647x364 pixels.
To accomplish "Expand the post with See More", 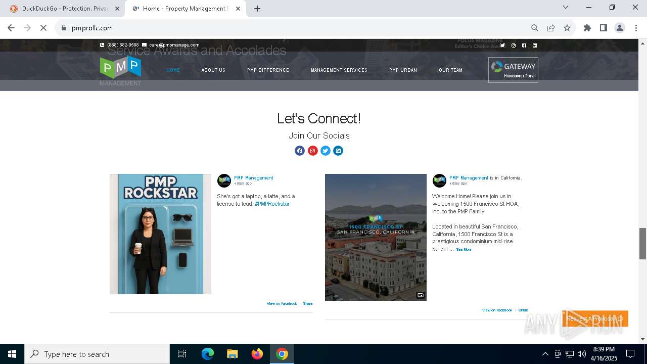I will [x=464, y=249].
